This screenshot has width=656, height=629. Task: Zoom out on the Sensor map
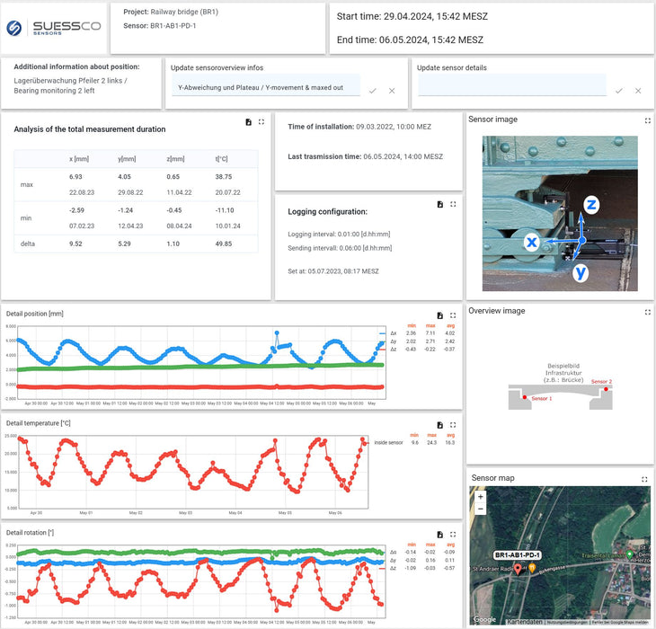pyautogui.click(x=481, y=509)
